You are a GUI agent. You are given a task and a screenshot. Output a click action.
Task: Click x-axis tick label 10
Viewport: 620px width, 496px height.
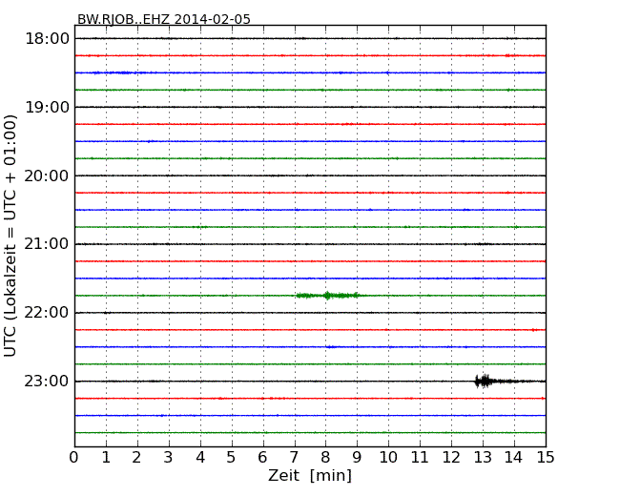(x=388, y=458)
